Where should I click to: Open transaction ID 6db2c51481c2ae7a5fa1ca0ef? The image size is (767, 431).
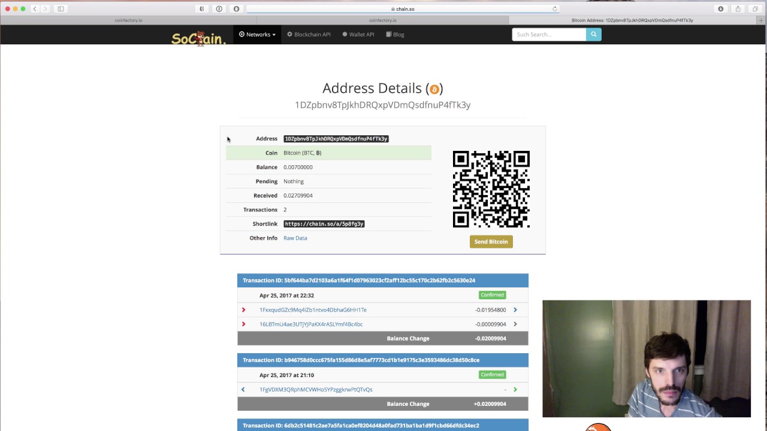click(x=361, y=426)
